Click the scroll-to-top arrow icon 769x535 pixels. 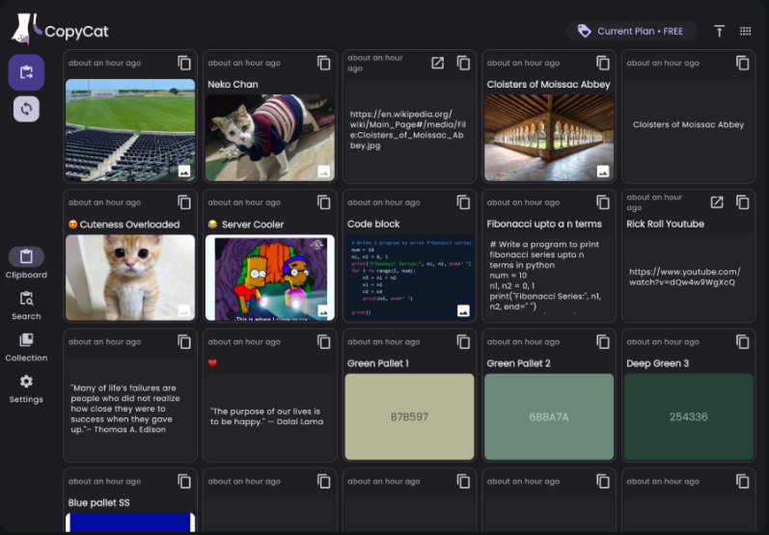(719, 32)
